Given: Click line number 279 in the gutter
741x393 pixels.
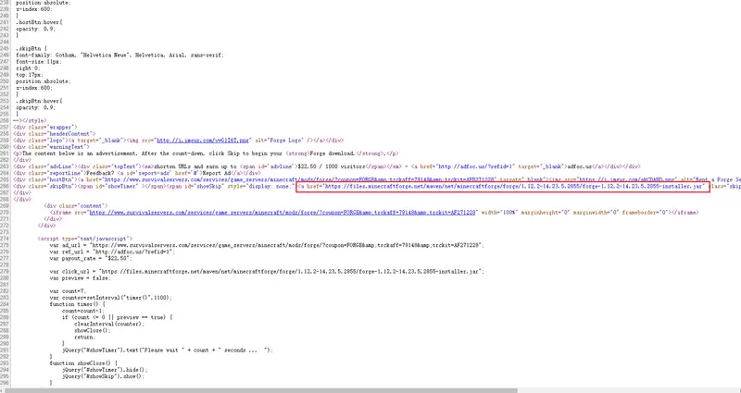Looking at the screenshot, I should 5,272.
